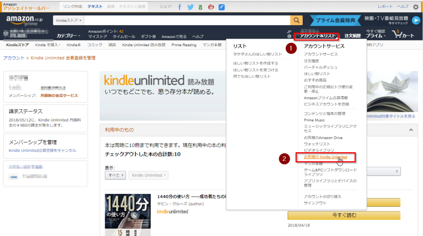Click the video play circle icon
The image size is (423, 236).
416,20
